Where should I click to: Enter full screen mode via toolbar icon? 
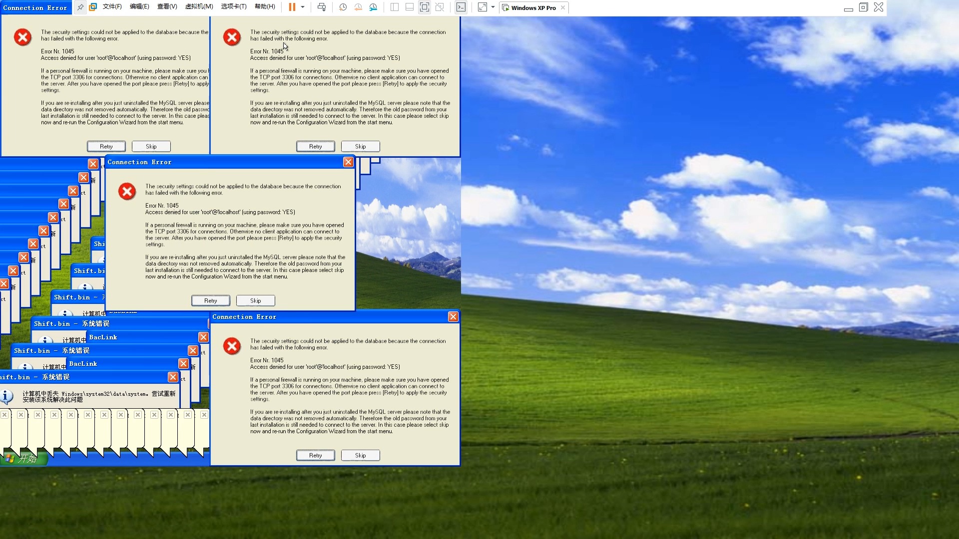[x=424, y=7]
